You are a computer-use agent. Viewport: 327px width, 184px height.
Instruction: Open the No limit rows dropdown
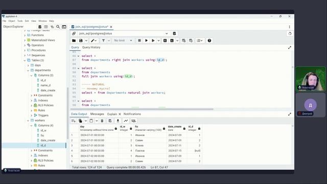click(131, 40)
